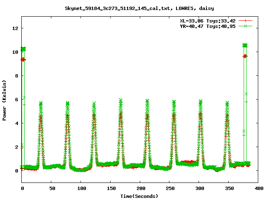Viewport: 267px width, 200px height.
Task: Click the Time(Seconds) axis label
Action: tap(139, 196)
